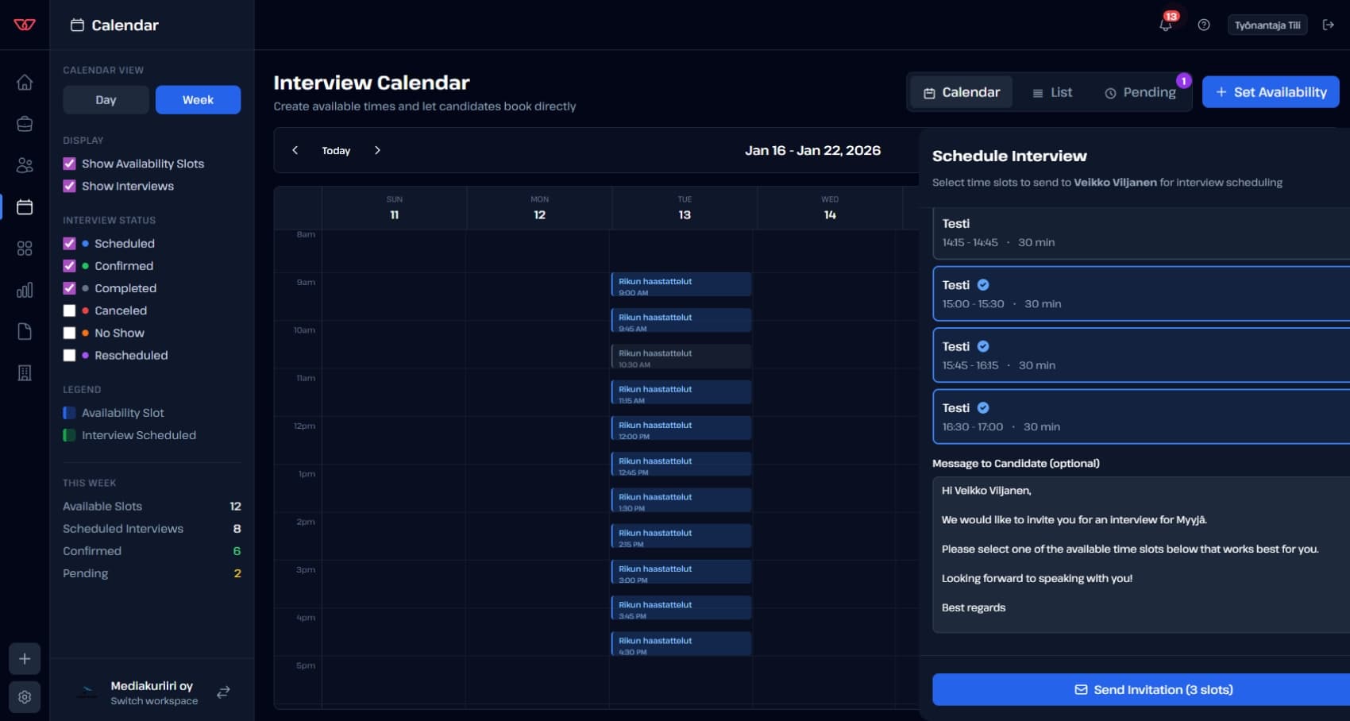Image resolution: width=1350 pixels, height=721 pixels.
Task: Click the logout icon in top bar
Action: (1328, 25)
